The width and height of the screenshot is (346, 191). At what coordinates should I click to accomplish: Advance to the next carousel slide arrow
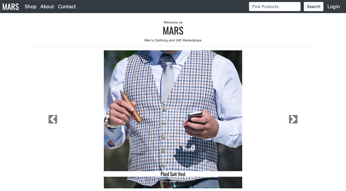(x=293, y=119)
